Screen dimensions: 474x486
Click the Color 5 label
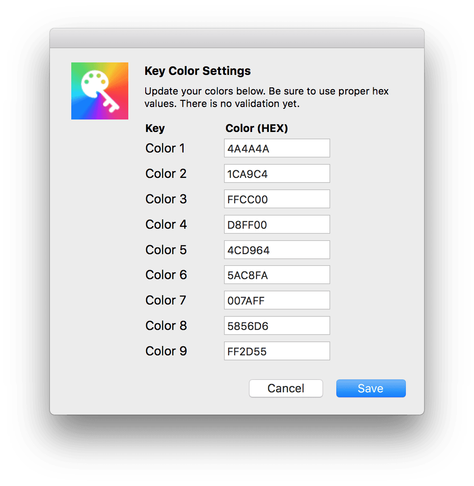[166, 250]
